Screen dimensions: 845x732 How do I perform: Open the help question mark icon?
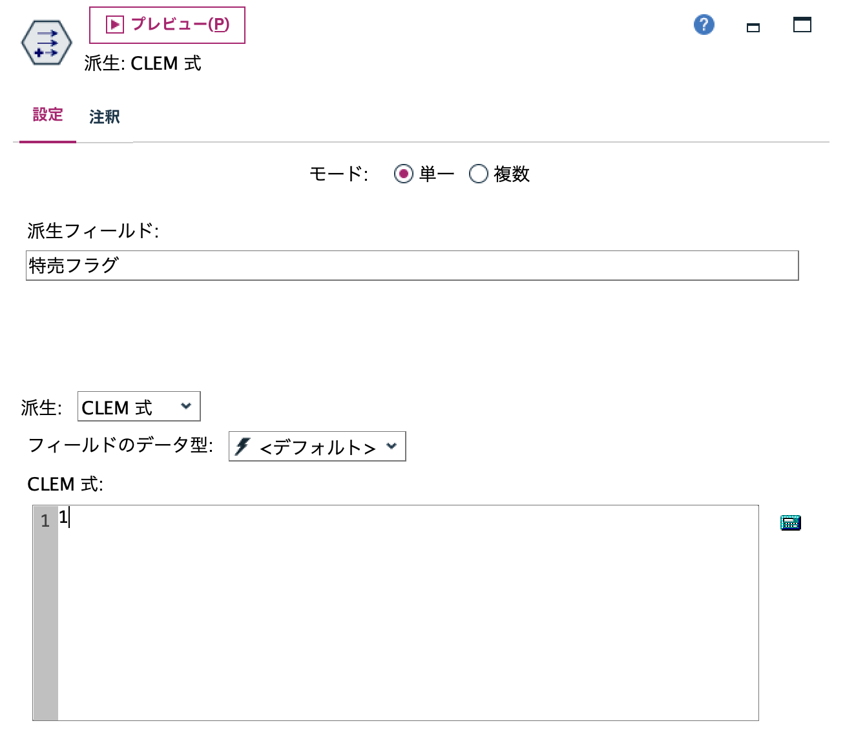(704, 25)
